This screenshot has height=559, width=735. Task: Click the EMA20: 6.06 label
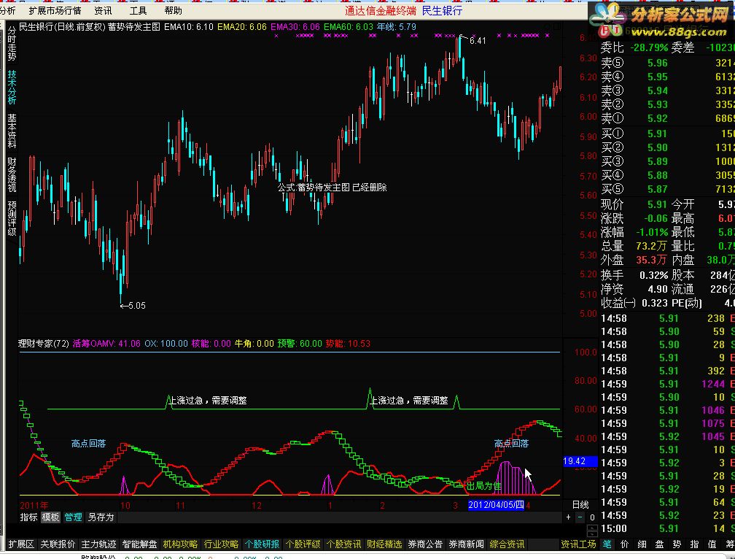(x=242, y=27)
